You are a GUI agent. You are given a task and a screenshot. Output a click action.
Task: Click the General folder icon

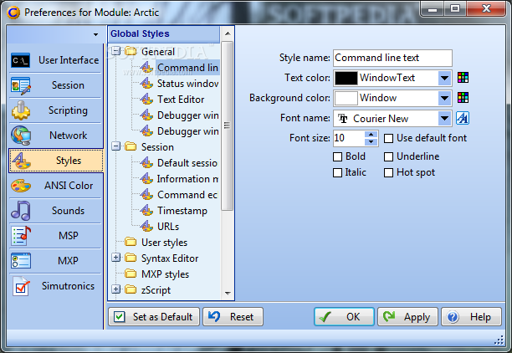(131, 51)
